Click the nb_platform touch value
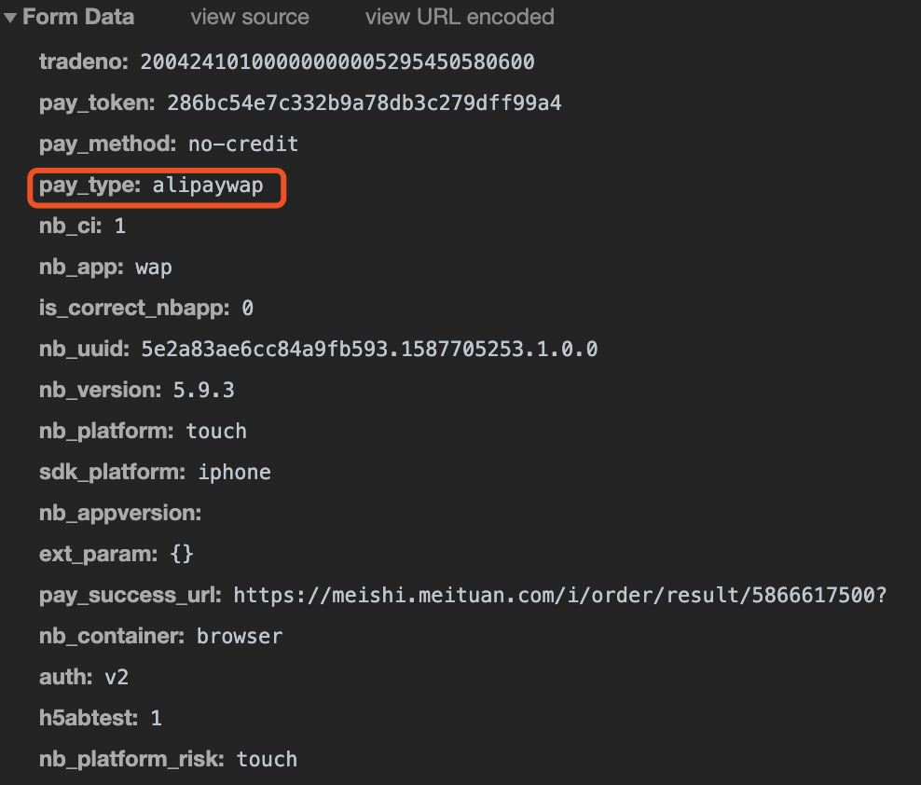This screenshot has height=785, width=921. pos(216,432)
